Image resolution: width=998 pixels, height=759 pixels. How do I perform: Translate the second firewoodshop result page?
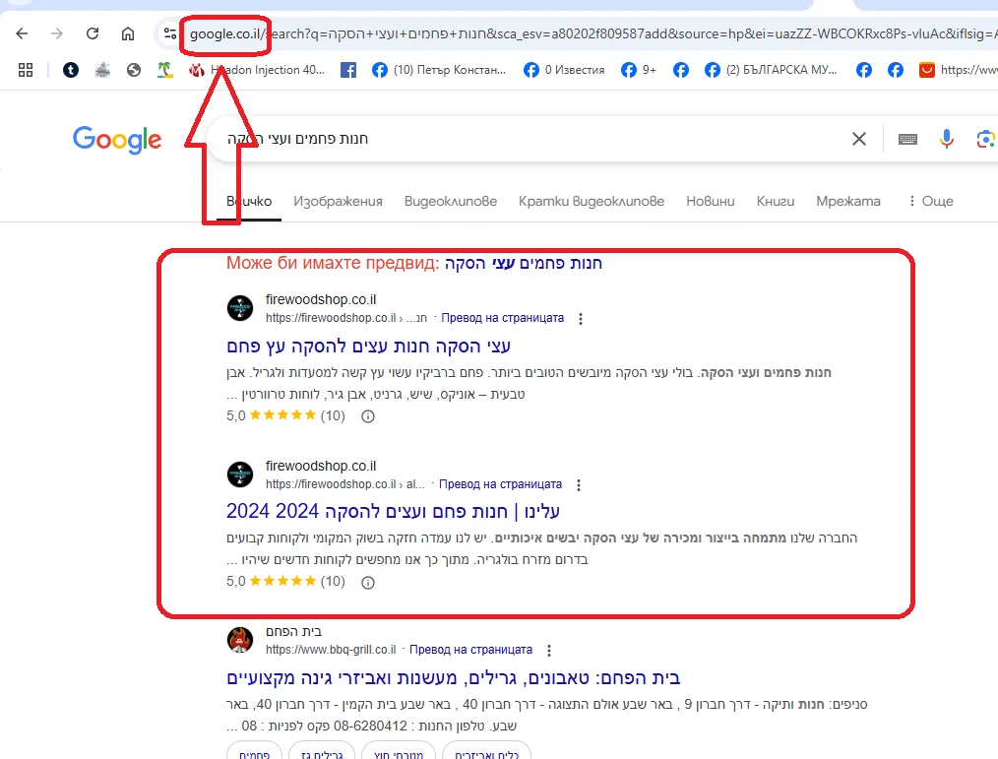(500, 484)
